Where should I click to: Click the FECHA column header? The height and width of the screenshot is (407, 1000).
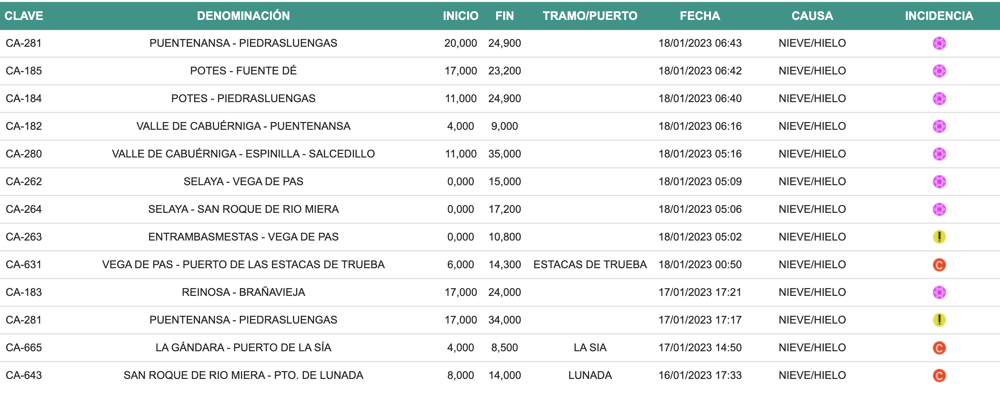[x=700, y=16]
